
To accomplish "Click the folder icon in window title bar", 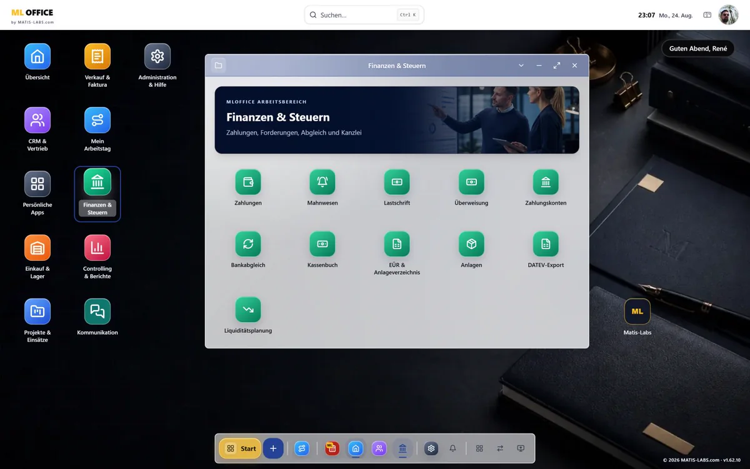I will click(218, 66).
